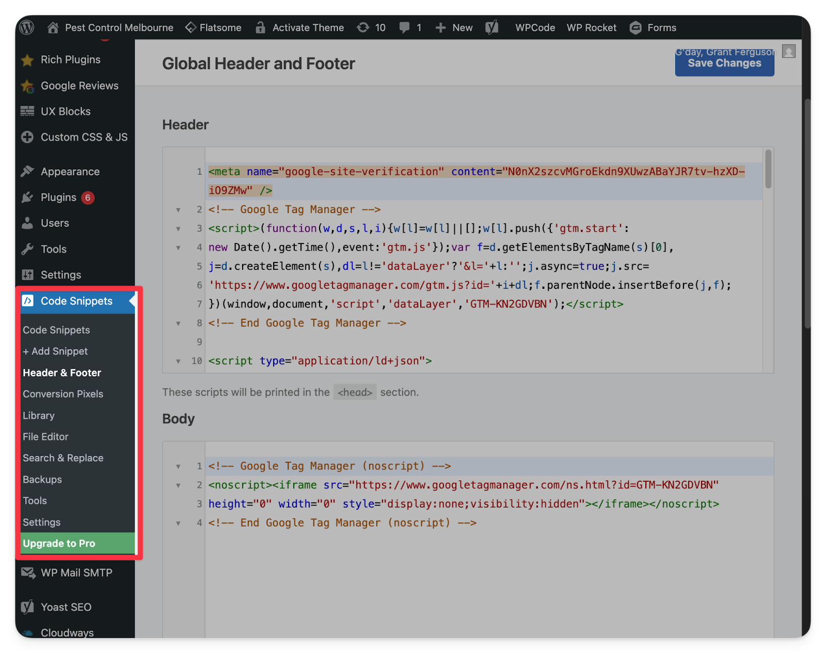The height and width of the screenshot is (653, 826).
Task: Click the WordPress logo icon in admin bar
Action: 27,27
